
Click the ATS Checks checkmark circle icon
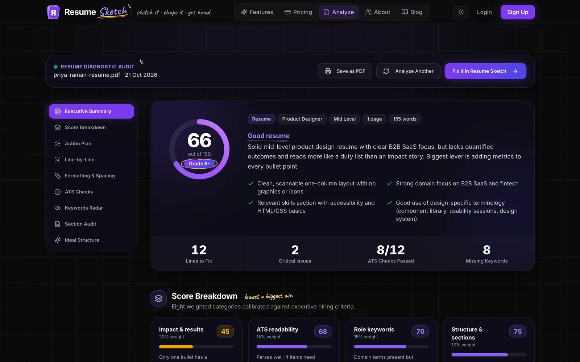pos(58,192)
